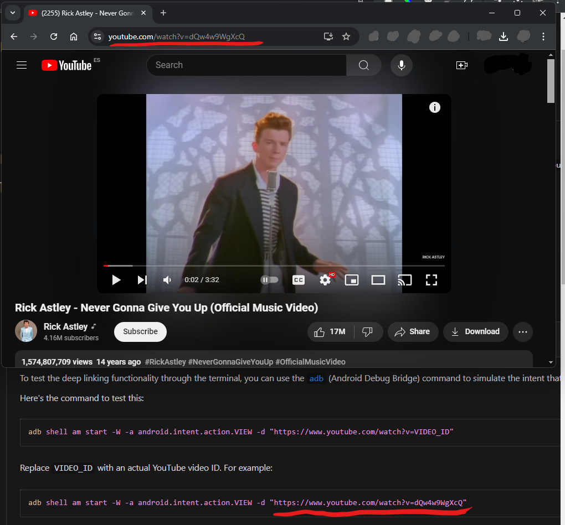Dislike the video

tap(368, 332)
